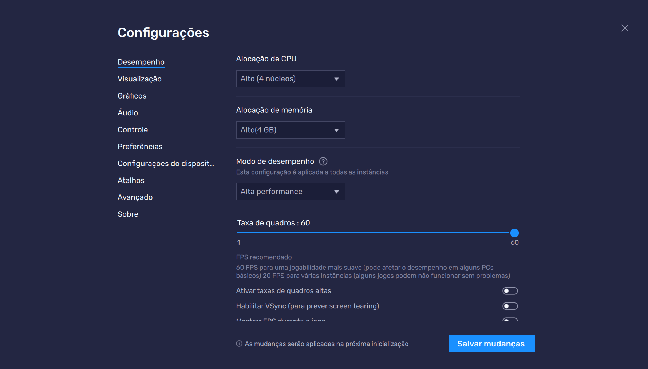
Task: Click the Taxa de quadros slider track
Action: click(373, 233)
